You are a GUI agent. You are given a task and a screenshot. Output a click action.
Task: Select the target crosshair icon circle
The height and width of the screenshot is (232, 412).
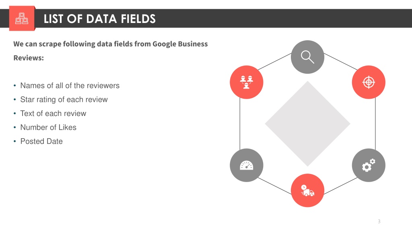point(369,82)
